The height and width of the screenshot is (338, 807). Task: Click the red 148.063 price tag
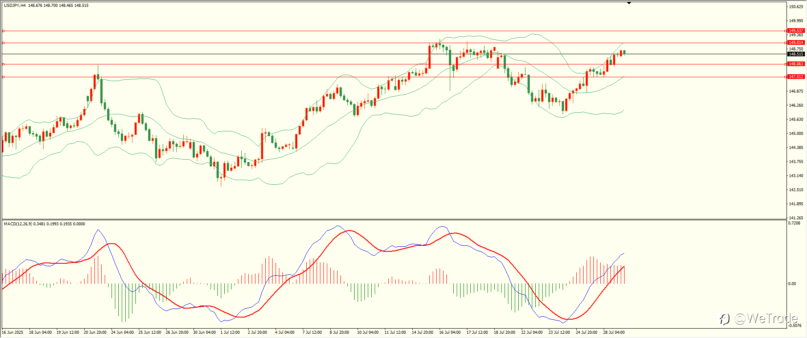pyautogui.click(x=796, y=64)
